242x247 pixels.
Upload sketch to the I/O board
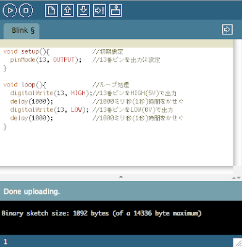(99, 10)
